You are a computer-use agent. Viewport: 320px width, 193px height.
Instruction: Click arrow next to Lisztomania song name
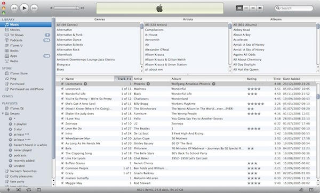(x=85, y=84)
